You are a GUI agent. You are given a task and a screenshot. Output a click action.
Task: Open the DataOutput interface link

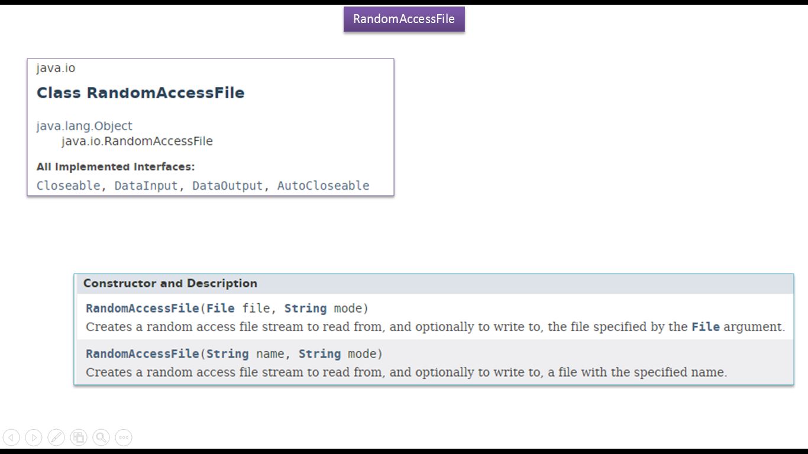coord(227,186)
